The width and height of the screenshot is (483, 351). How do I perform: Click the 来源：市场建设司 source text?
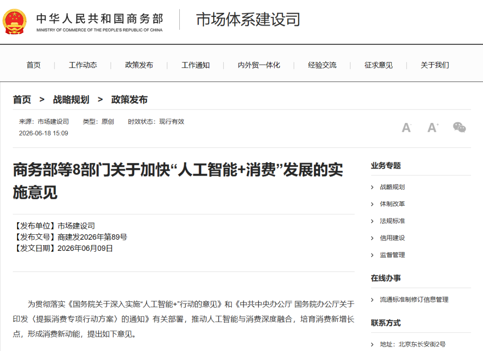coord(44,121)
